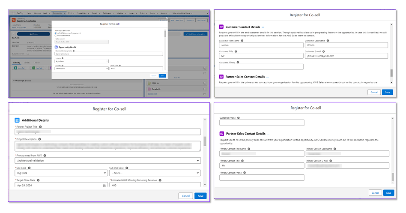406x213 pixels.
Task: Click the Customer Contact Details dialog scrollbar thumb
Action: (x=391, y=73)
